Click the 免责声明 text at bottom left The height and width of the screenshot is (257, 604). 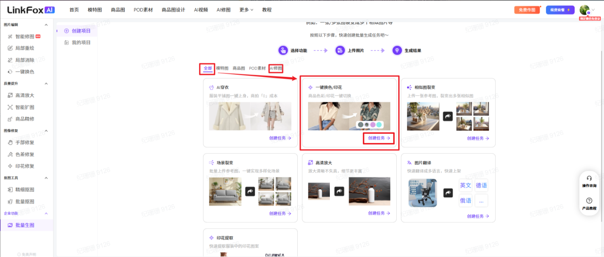coord(29,255)
